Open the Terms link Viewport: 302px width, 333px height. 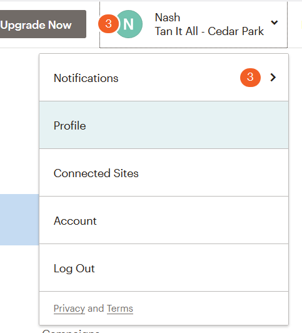(120, 309)
